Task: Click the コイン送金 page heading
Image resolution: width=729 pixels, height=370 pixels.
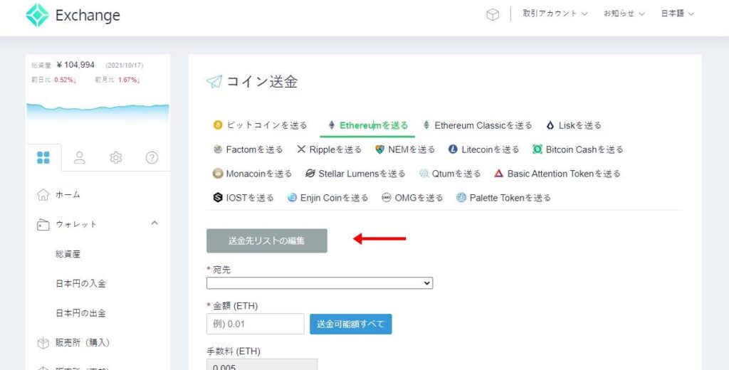Action: pyautogui.click(x=262, y=82)
